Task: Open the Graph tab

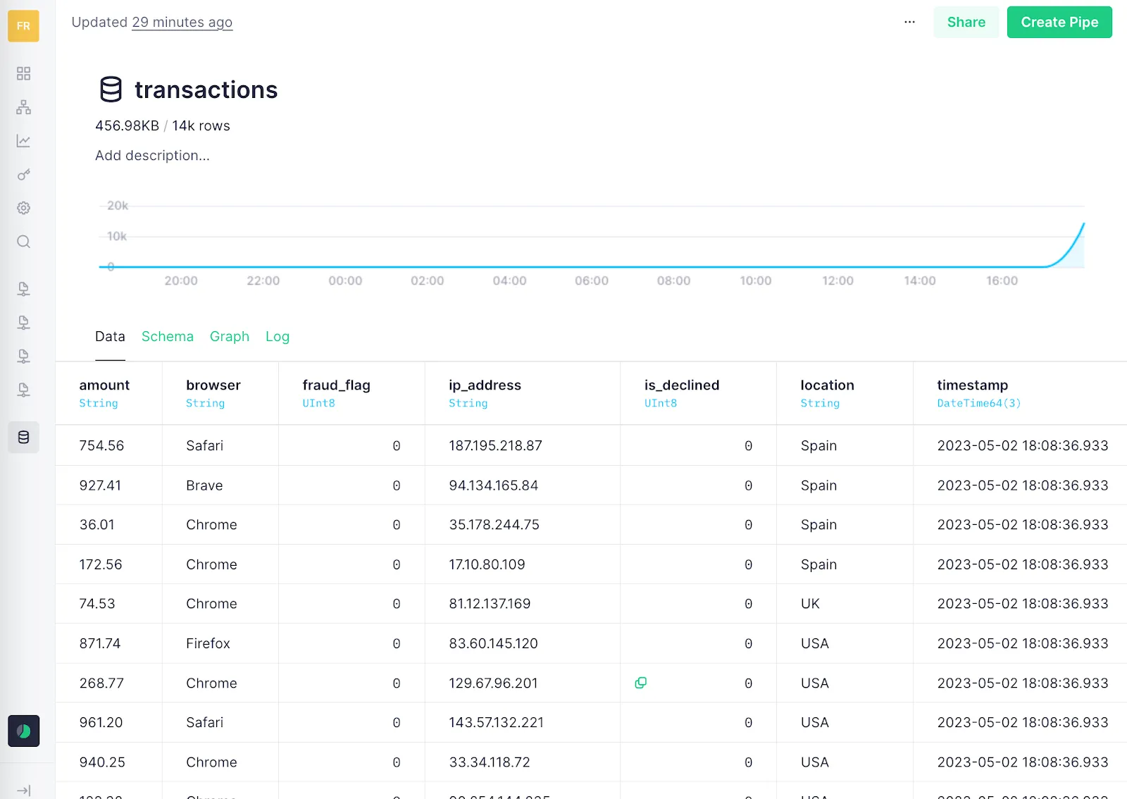Action: point(229,337)
